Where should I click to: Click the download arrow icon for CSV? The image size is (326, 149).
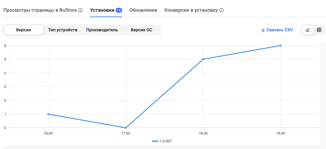pos(263,30)
